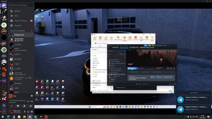
Task: Click Скрыть все above Telegram notifications
Action: [x=193, y=93]
